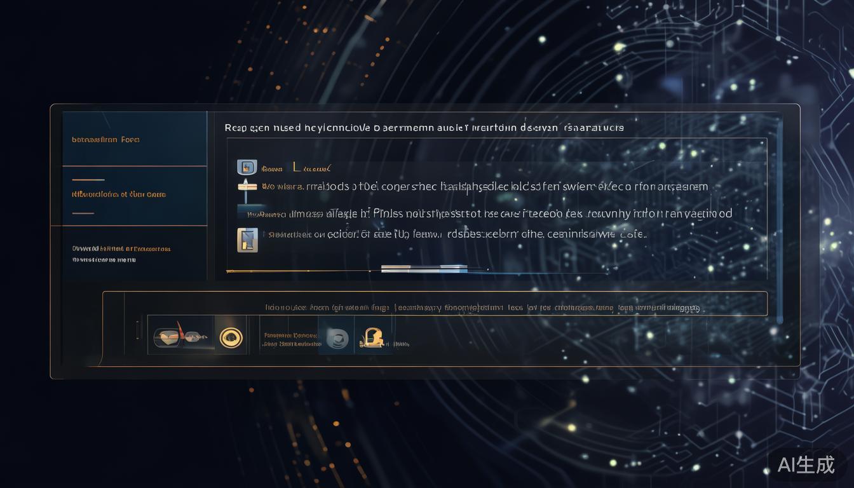This screenshot has height=488, width=854.
Task: Click the white heading text above the content panel
Action: point(424,128)
